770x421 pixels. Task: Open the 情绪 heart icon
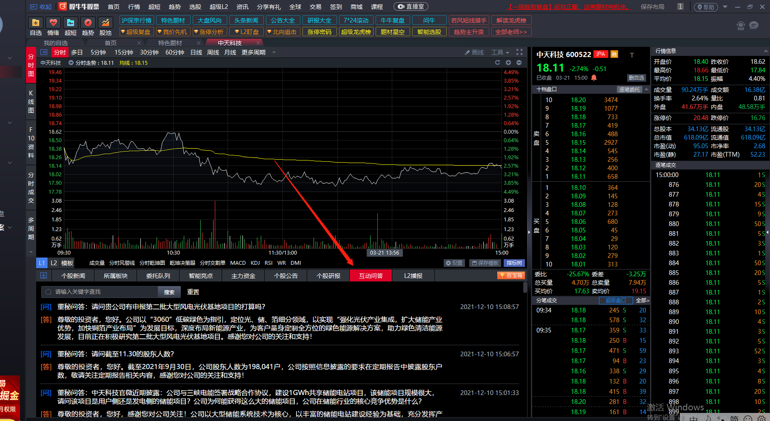[53, 23]
